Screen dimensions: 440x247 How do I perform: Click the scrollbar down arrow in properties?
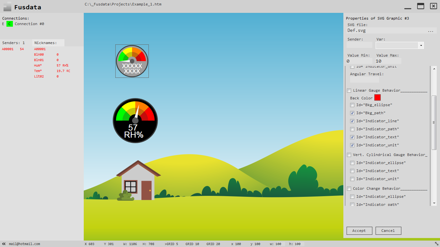(434, 203)
